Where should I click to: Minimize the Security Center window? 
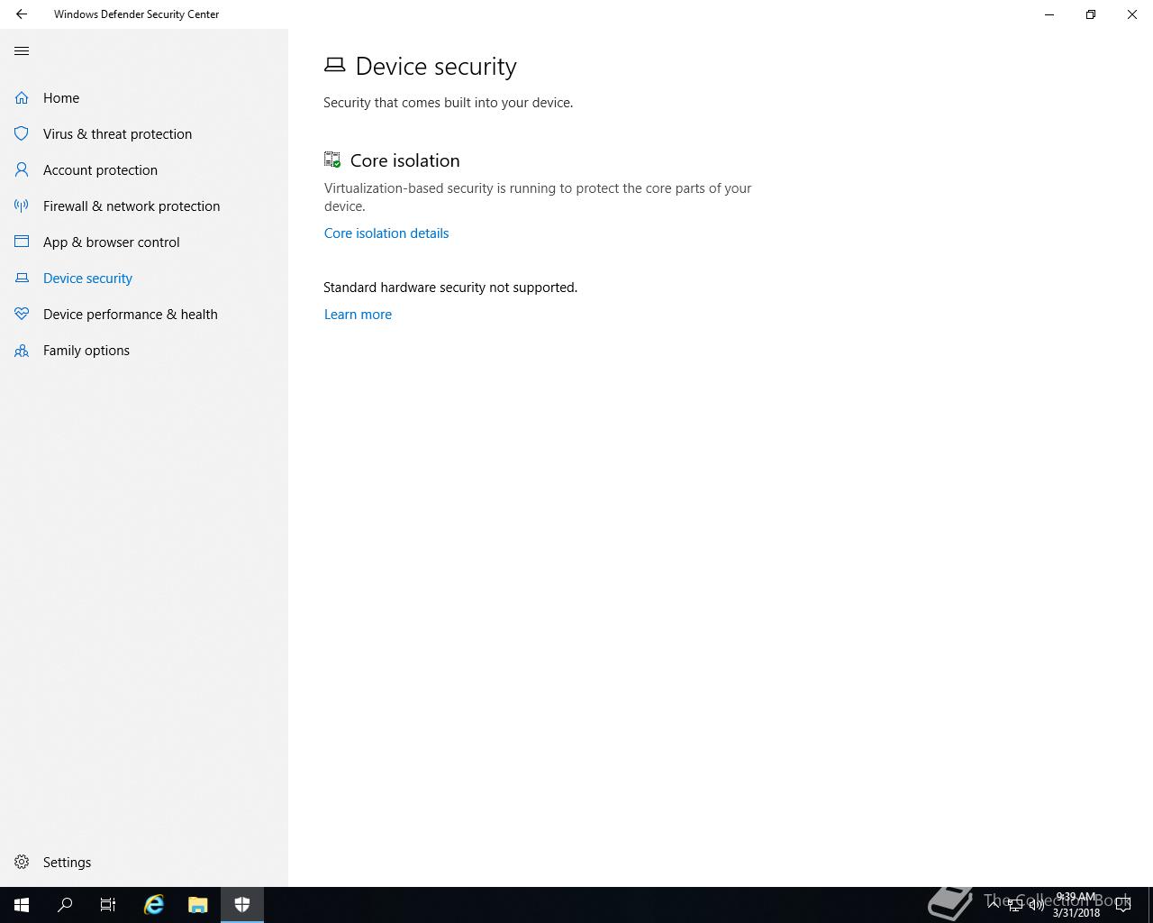1049,14
